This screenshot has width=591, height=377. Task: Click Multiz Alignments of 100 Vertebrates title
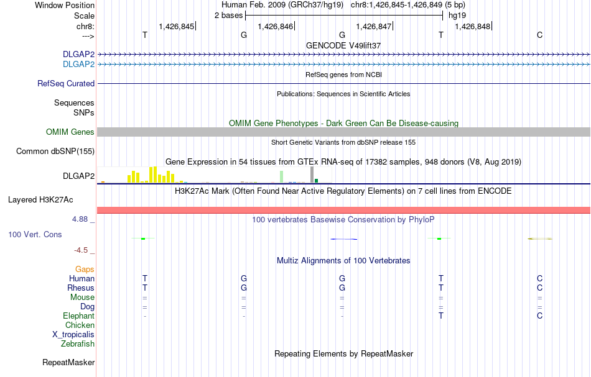click(x=343, y=261)
